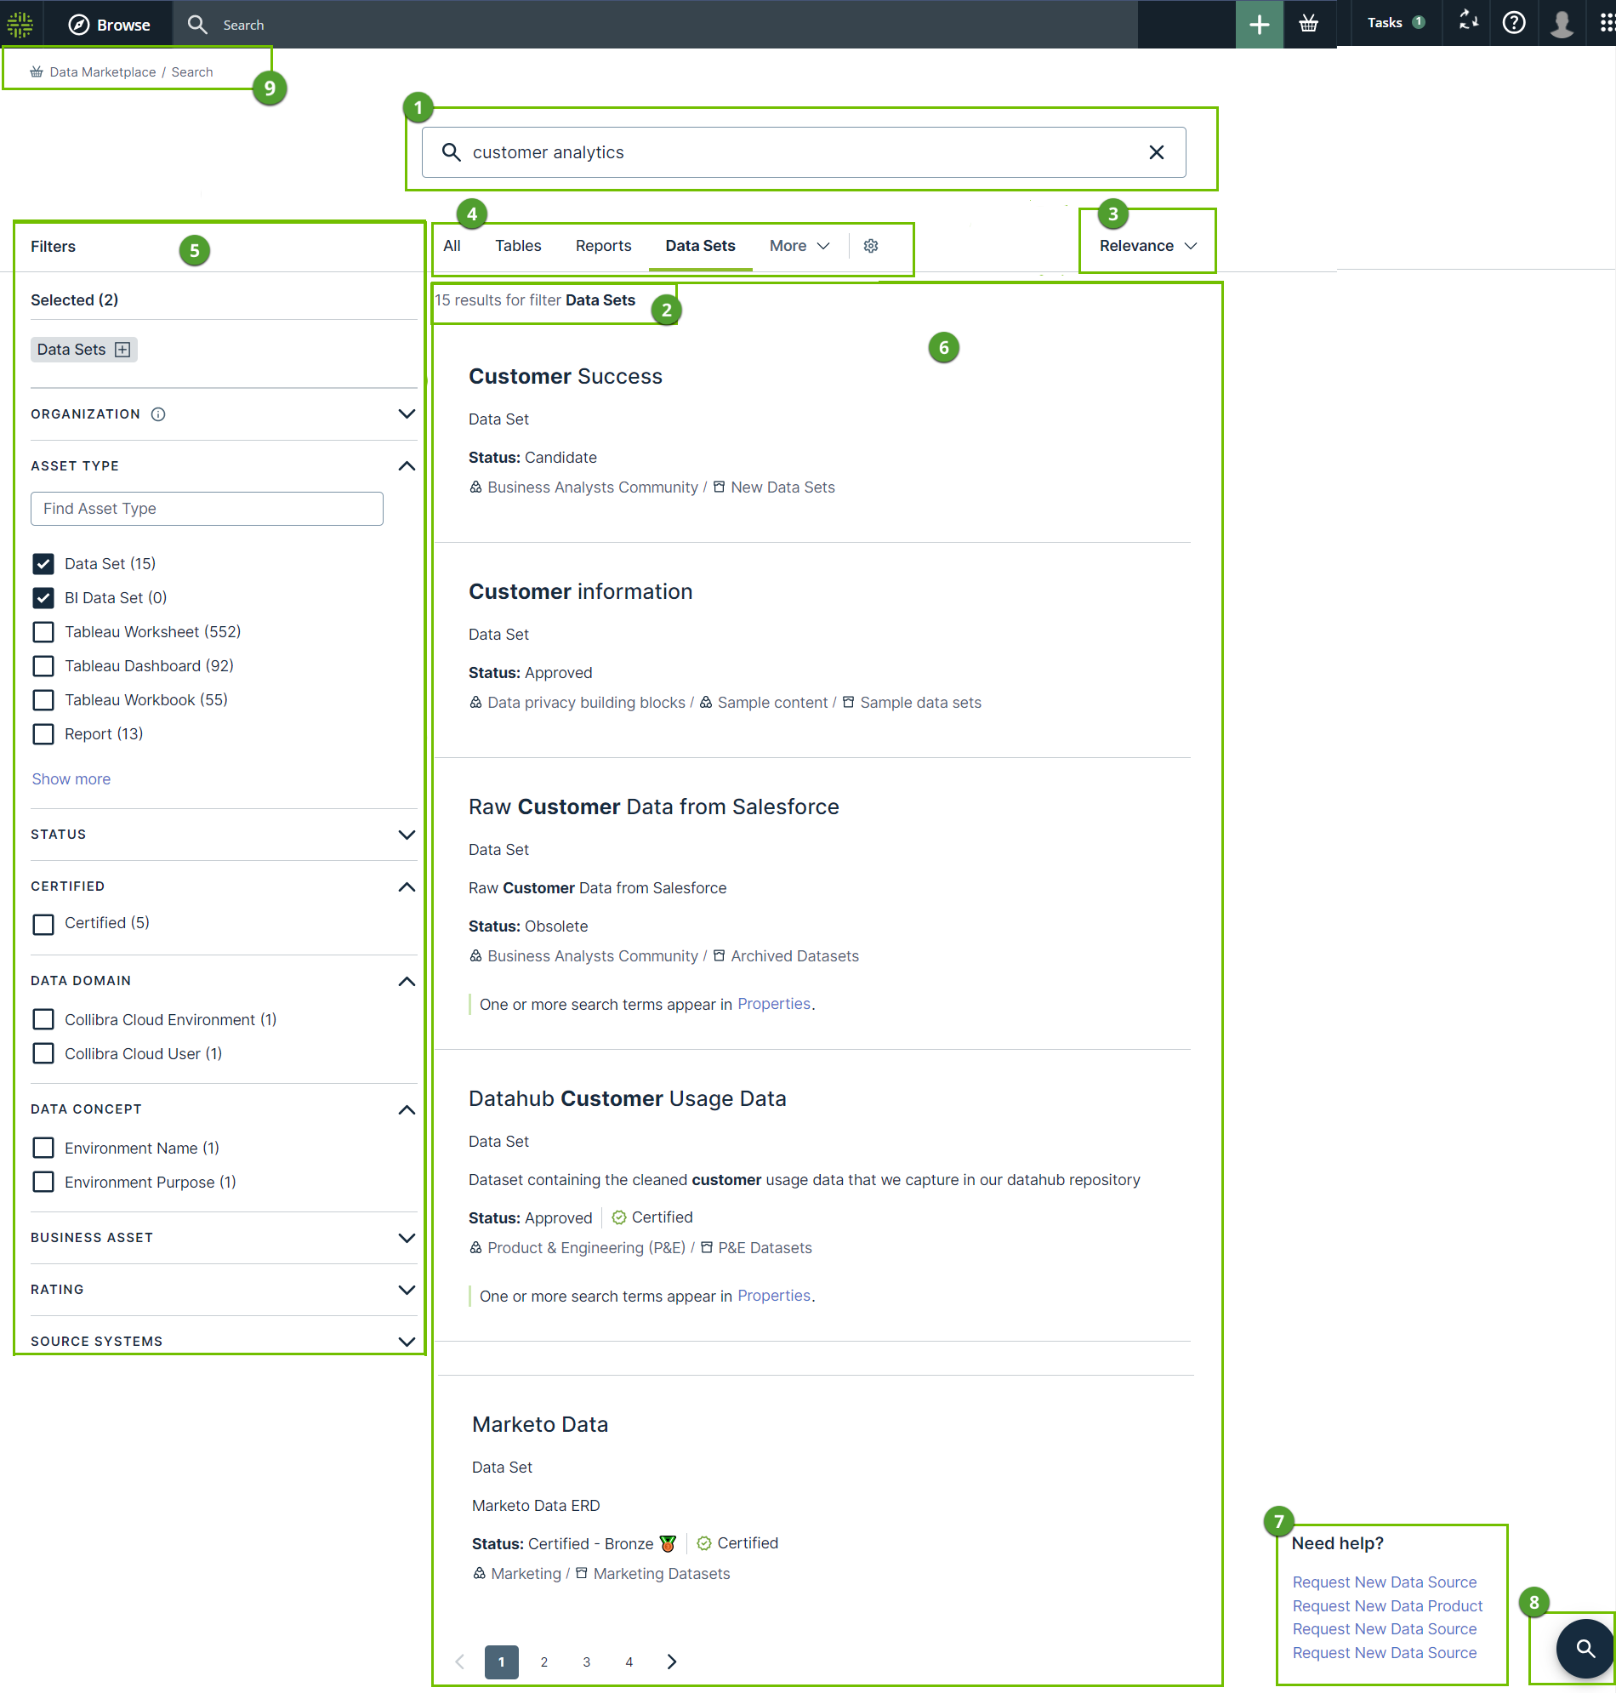Viewport: 1616px width, 1693px height.
Task: Click the Find Asset Type input field
Action: coord(207,510)
